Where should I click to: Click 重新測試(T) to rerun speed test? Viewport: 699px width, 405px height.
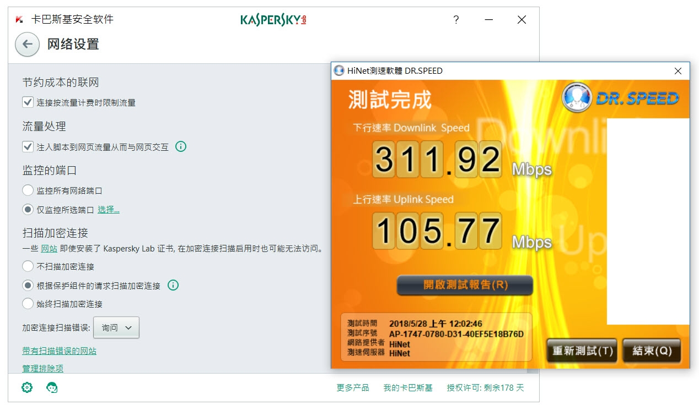[582, 351]
